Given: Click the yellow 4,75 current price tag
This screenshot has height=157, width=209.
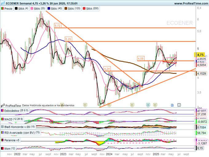Looking at the screenshot, I should (200, 55).
